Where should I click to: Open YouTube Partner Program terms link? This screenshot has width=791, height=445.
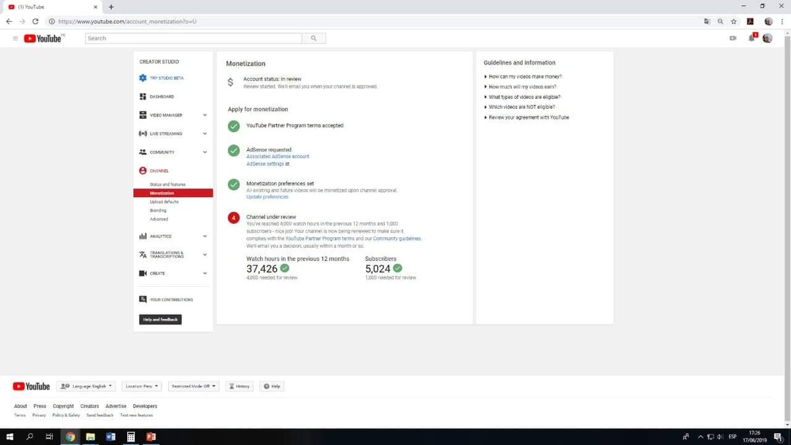[320, 239]
